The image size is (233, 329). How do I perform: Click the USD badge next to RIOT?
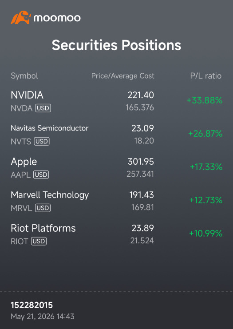pos(39,241)
